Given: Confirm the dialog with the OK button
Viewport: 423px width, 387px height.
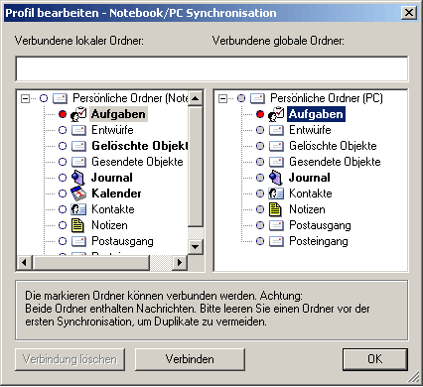Looking at the screenshot, I should pos(375,359).
